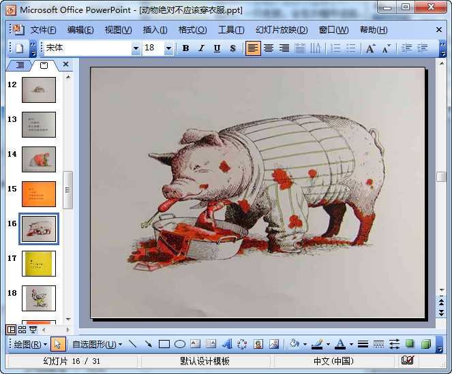The image size is (452, 374).
Task: Select slide 18 thumbnail
Action: tap(39, 298)
